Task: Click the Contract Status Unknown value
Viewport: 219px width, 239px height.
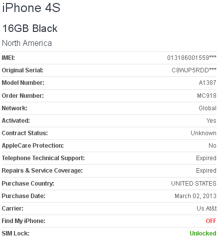Action: 204,133
